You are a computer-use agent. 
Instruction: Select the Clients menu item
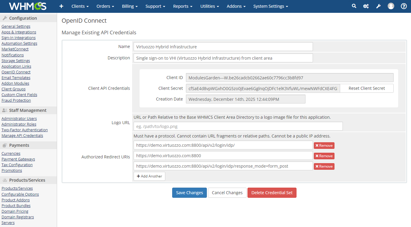click(x=80, y=6)
